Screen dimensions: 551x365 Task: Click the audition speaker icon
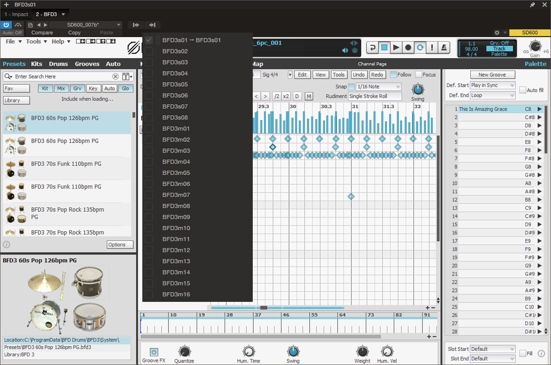(345, 50)
